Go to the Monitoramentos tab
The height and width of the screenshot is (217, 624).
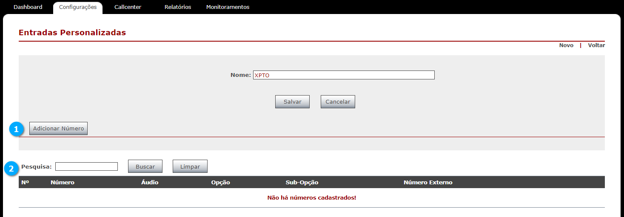(x=228, y=7)
